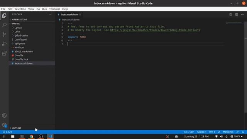Open the Accounts menu icon
This screenshot has width=247, height=139.
click(x=4, y=115)
